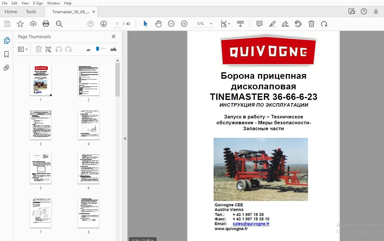
Task: Open the Page Thumbnails side panel icon
Action: 7,41
